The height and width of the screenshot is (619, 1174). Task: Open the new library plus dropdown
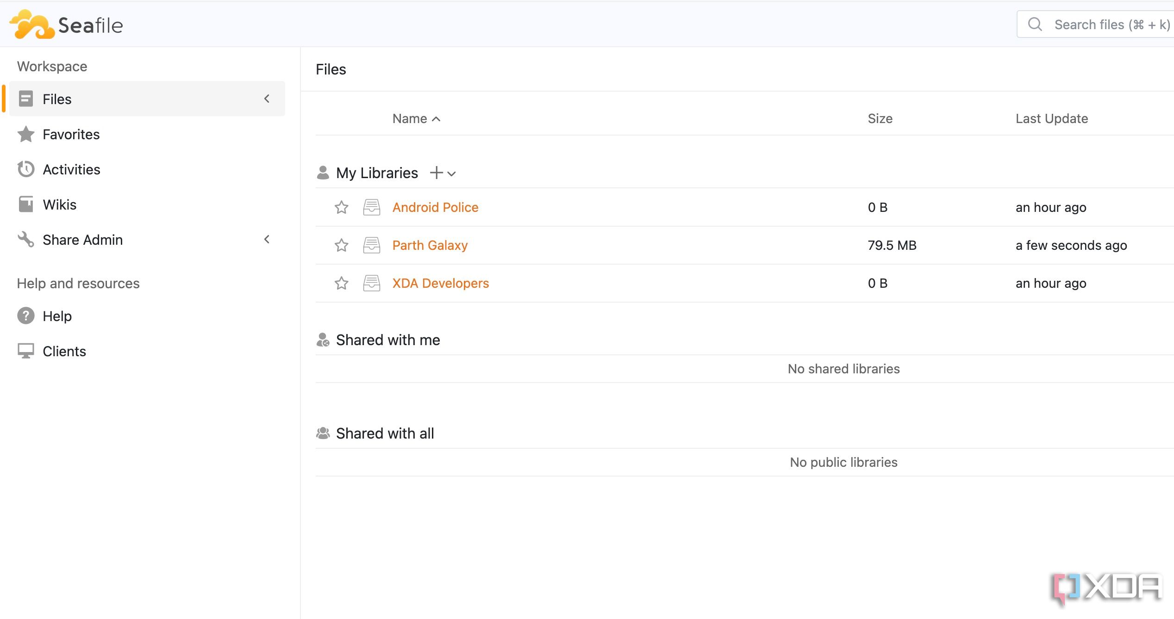tap(443, 173)
